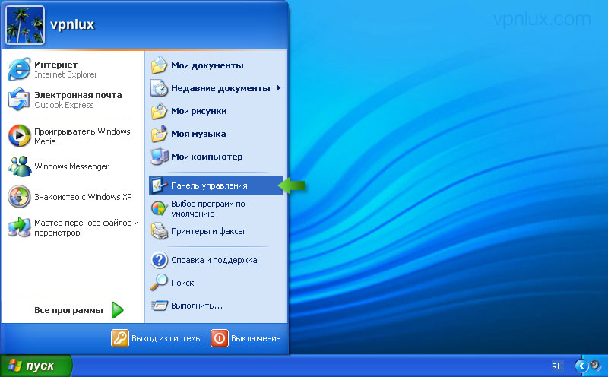The height and width of the screenshot is (377, 608).
Task: Click the vpnlux username header
Action: 72,25
